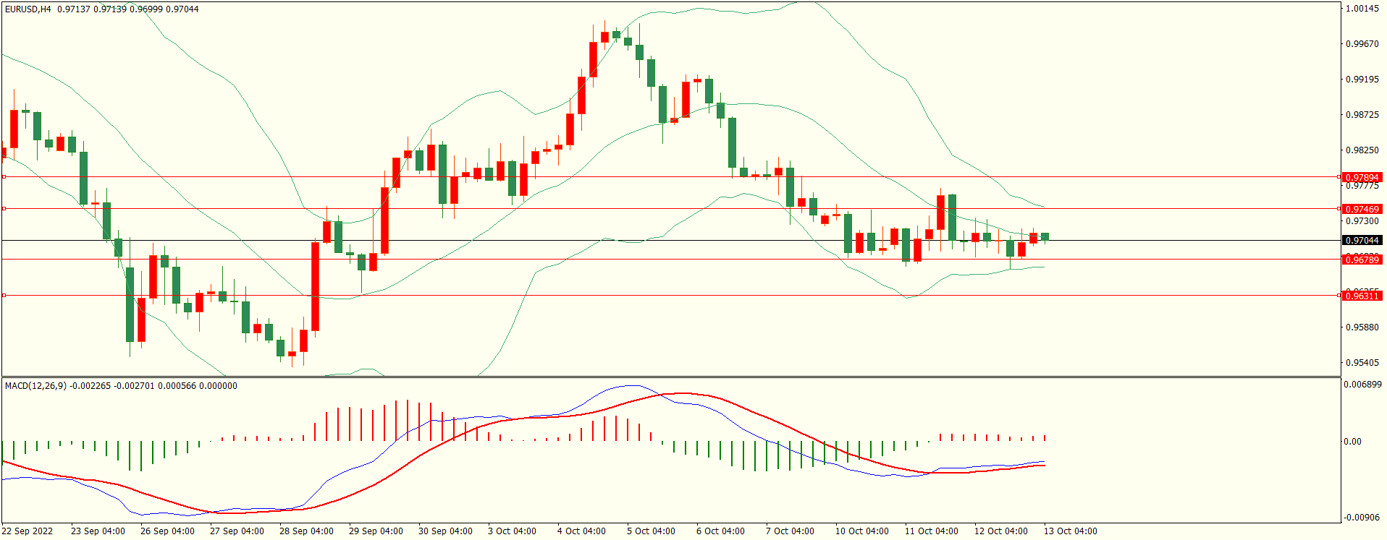1387x540 pixels.
Task: Click the 4 Oct 04:00 time label
Action: pos(581,531)
